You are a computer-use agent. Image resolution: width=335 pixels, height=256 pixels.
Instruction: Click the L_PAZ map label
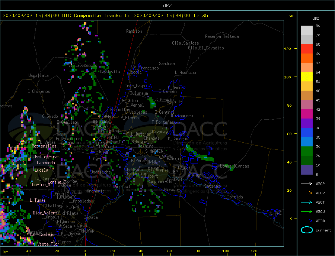click(276, 213)
